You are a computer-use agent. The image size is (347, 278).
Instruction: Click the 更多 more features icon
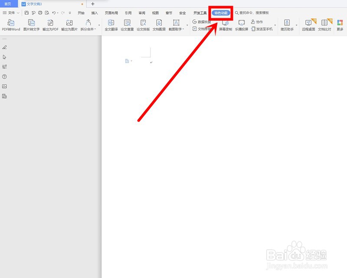coord(340,25)
